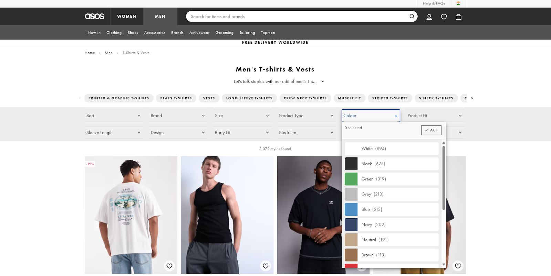Viewport: 551px width, 276px height.
Task: Open the Shoes menu
Action: [133, 33]
